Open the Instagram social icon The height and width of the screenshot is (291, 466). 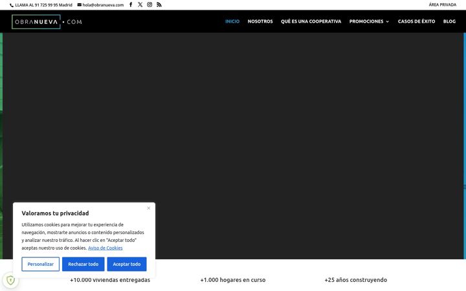150,5
